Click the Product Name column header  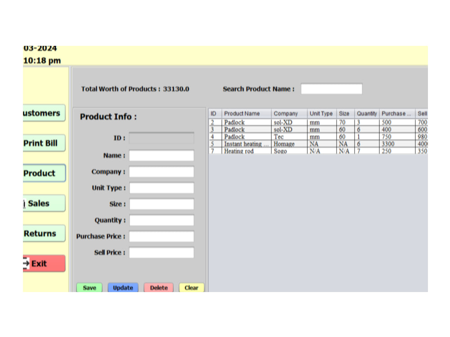pos(241,114)
